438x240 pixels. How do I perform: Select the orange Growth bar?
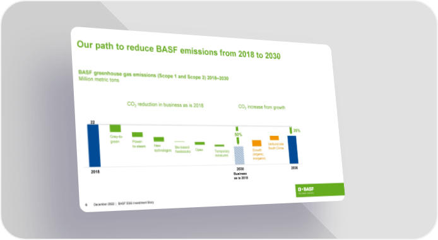tap(257, 143)
